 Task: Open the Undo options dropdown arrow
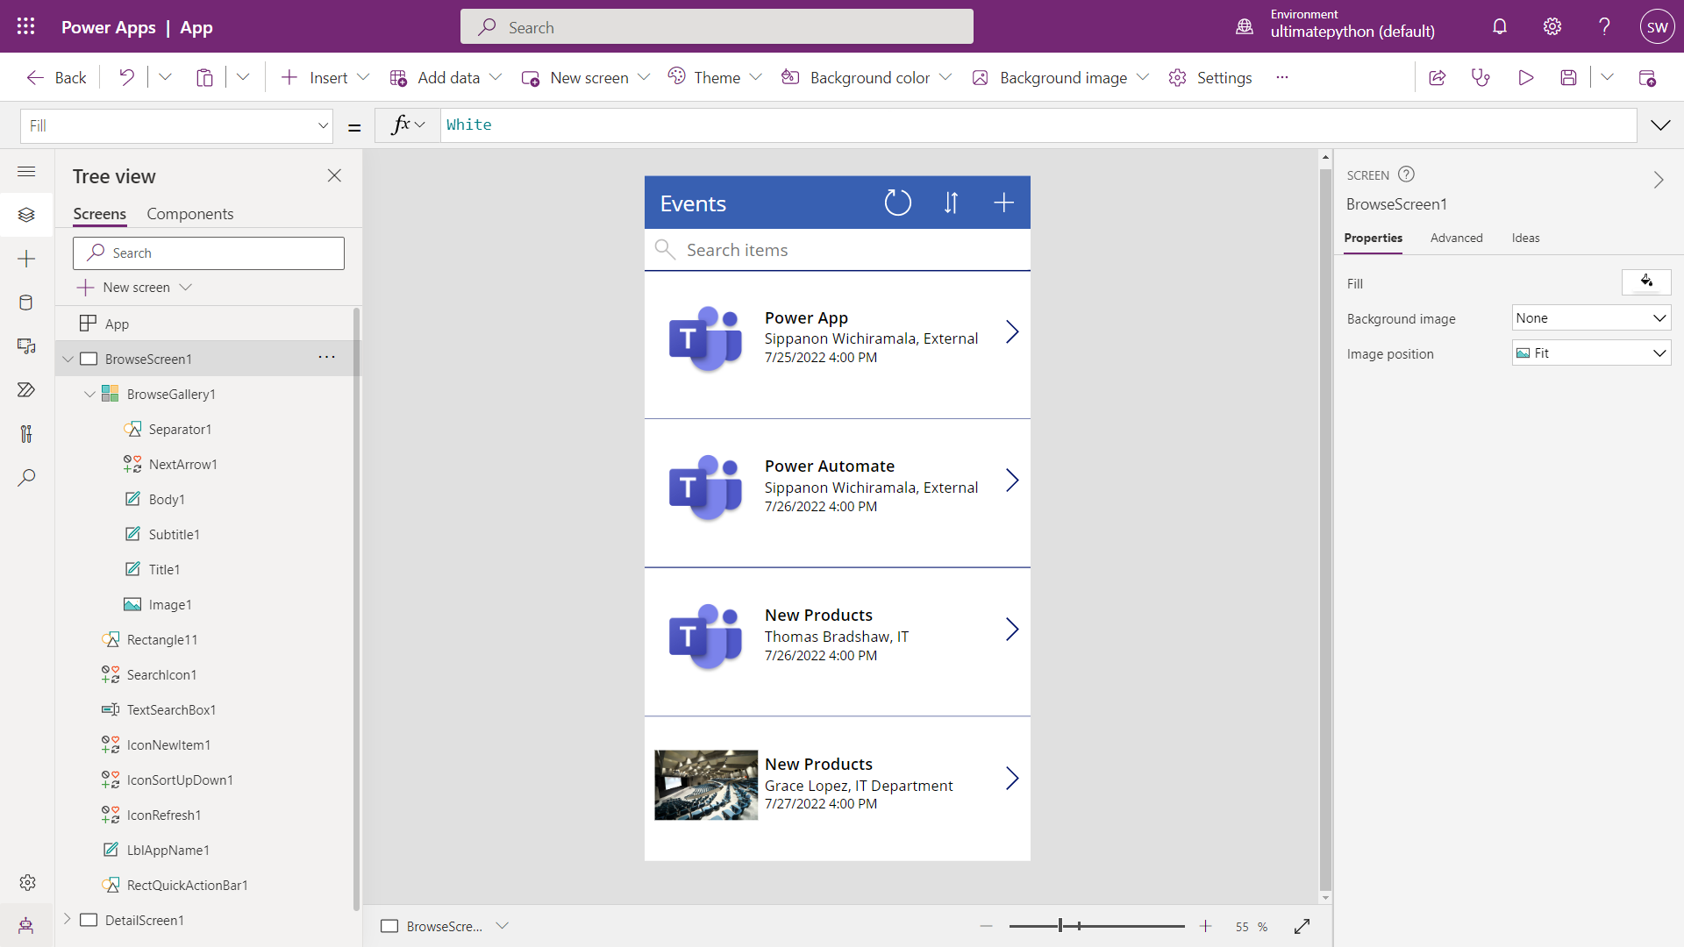point(165,77)
